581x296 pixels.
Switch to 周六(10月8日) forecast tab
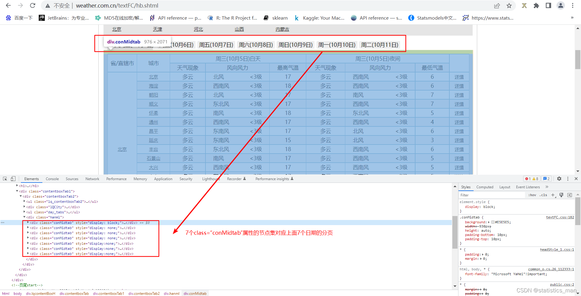(256, 45)
